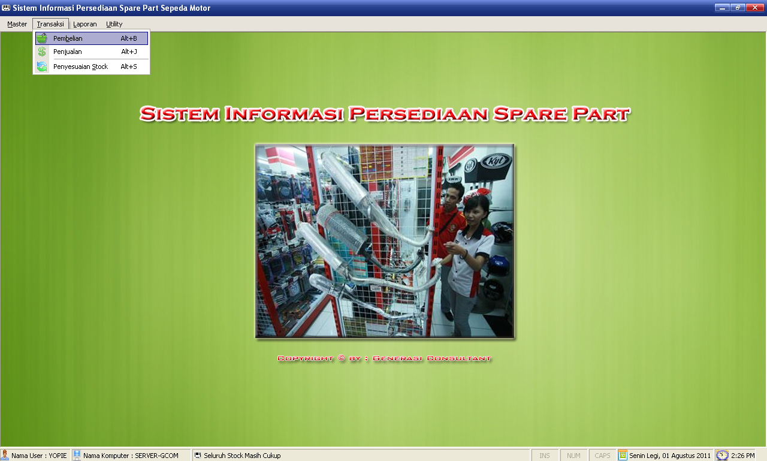Click the Seluruh Stock Masih Cukup message

(242, 456)
